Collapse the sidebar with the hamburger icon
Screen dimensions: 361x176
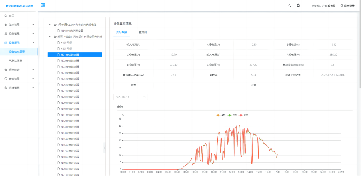click(x=43, y=5)
